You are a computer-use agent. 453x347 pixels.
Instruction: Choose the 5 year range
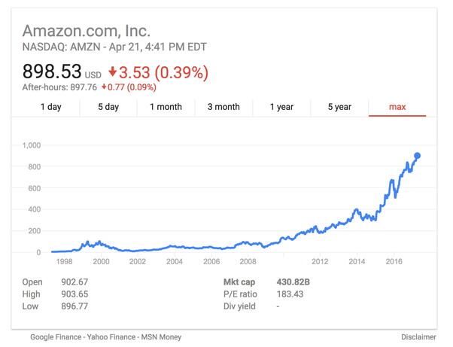pyautogui.click(x=339, y=107)
